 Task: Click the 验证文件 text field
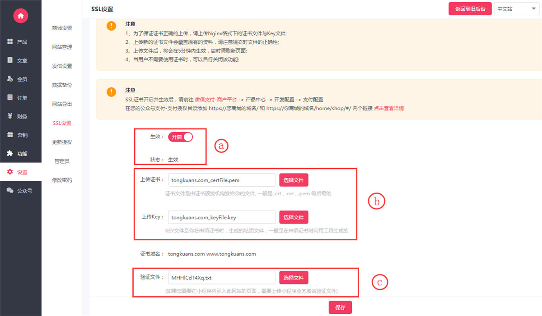pyautogui.click(x=222, y=278)
